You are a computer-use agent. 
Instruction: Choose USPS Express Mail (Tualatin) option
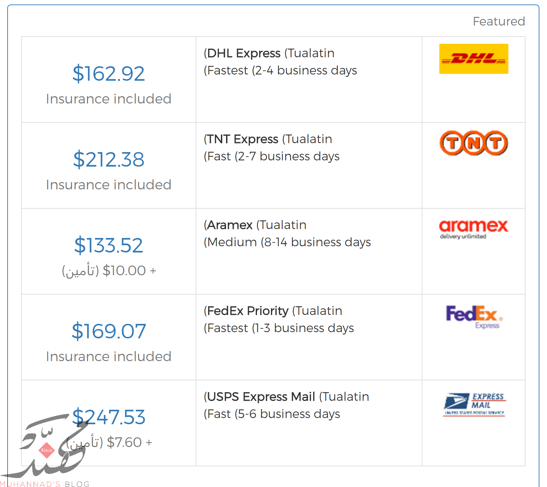tap(286, 397)
